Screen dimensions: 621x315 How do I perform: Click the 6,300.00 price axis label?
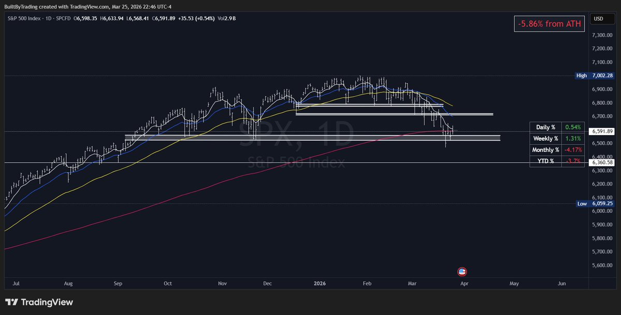(602, 171)
